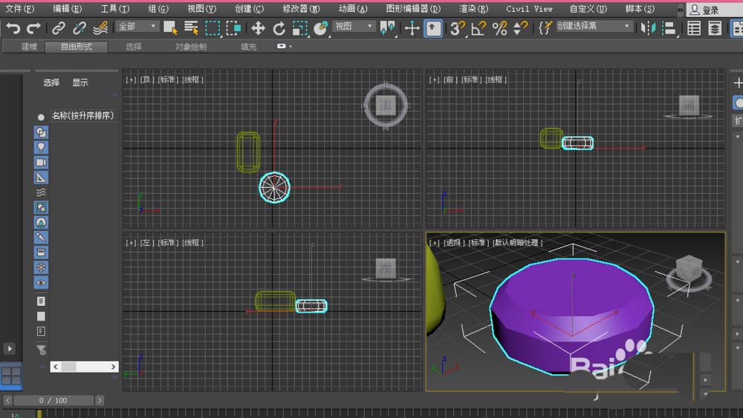
Task: Select the Angle Snap tool
Action: [x=478, y=28]
